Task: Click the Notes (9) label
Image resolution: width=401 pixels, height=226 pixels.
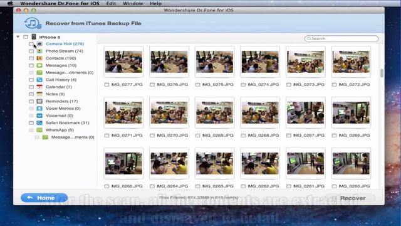Action: [x=55, y=94]
